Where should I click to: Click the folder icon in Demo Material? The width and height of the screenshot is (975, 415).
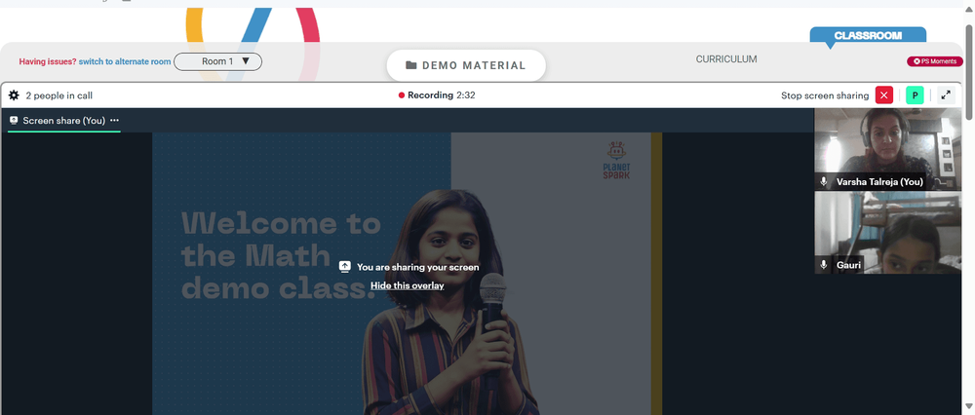pyautogui.click(x=411, y=65)
